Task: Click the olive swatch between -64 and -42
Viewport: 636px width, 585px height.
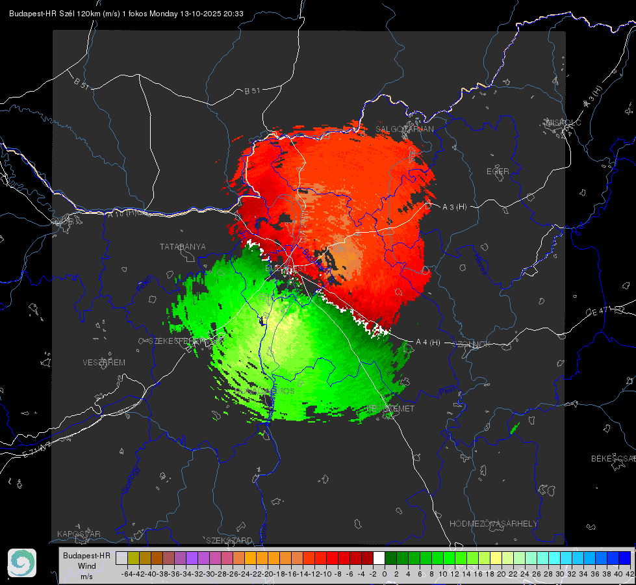Action: [133, 558]
